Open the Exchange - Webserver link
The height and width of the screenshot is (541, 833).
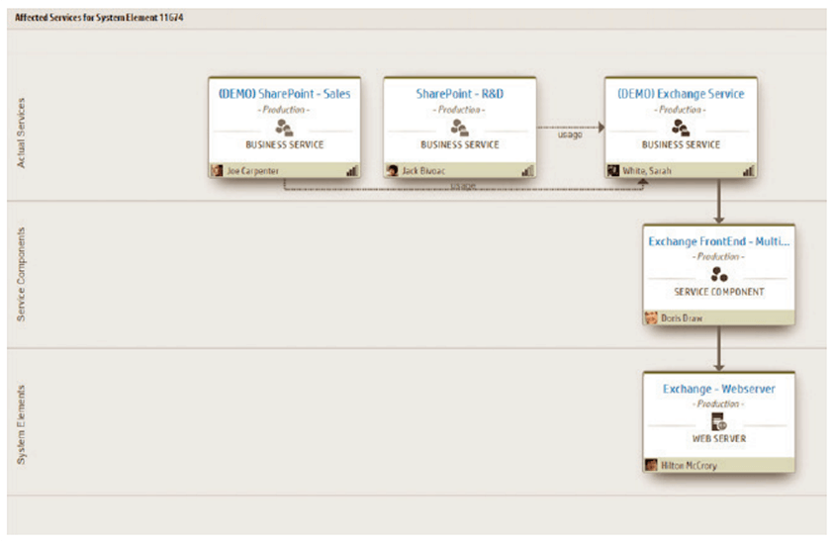click(x=719, y=389)
